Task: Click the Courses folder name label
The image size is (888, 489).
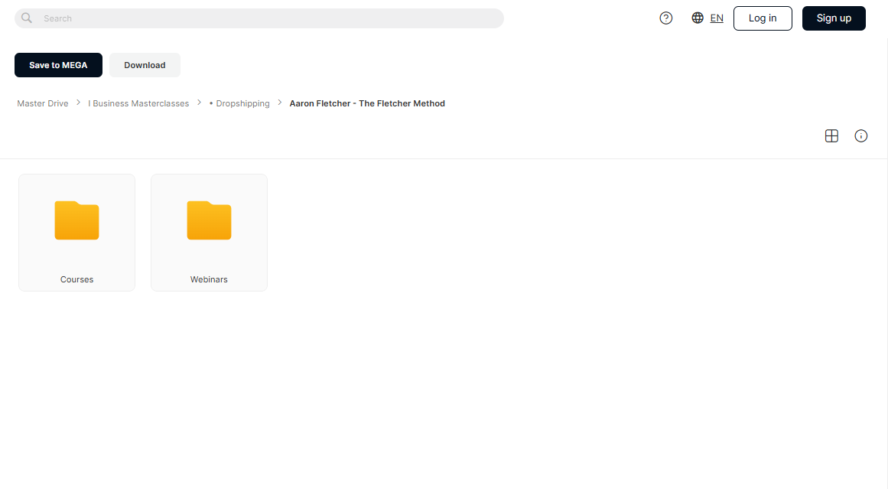Action: (77, 279)
